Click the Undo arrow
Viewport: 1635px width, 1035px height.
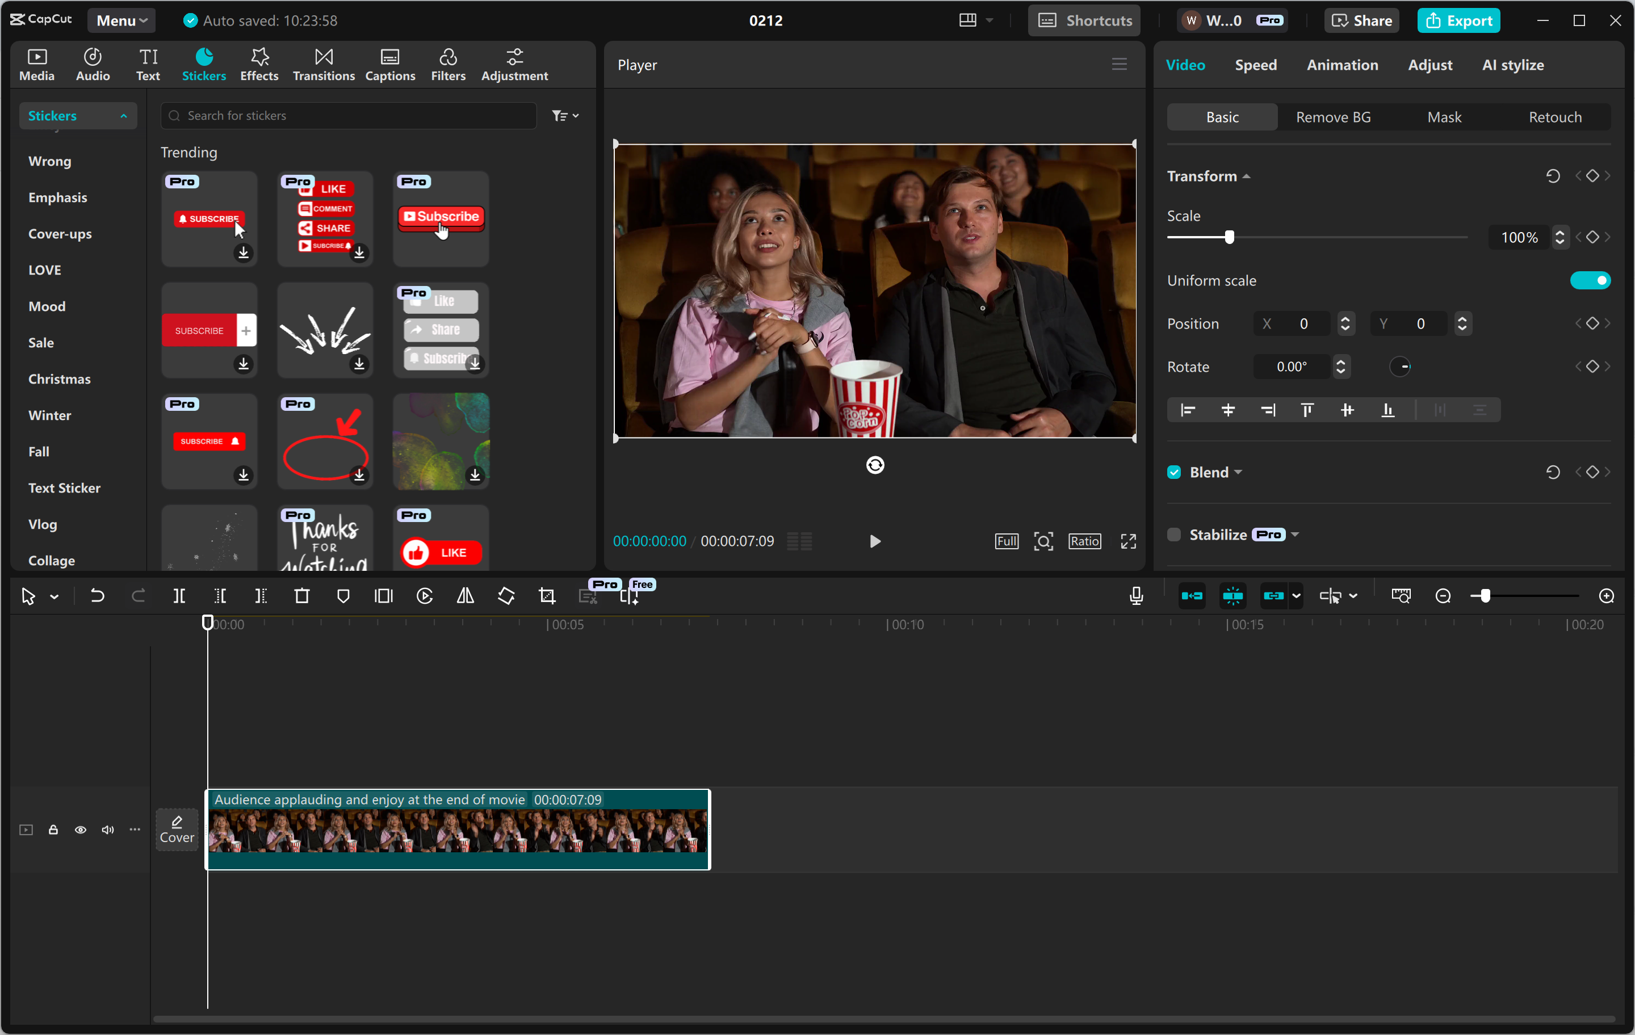click(97, 596)
